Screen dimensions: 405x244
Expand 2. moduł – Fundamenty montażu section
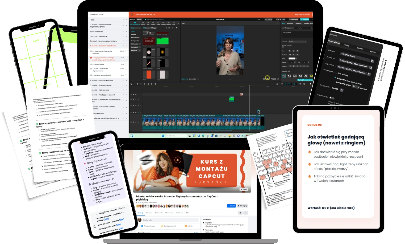126,41
